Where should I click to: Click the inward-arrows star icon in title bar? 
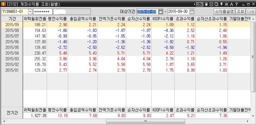[x=226, y=4]
